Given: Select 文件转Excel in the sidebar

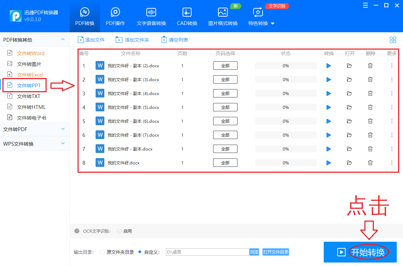Looking at the screenshot, I should pos(30,75).
